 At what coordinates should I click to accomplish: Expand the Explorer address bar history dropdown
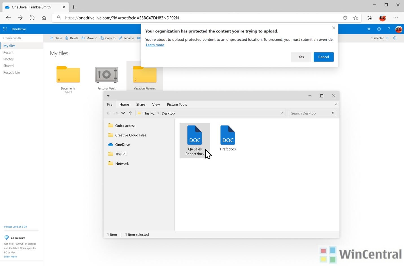(282, 113)
